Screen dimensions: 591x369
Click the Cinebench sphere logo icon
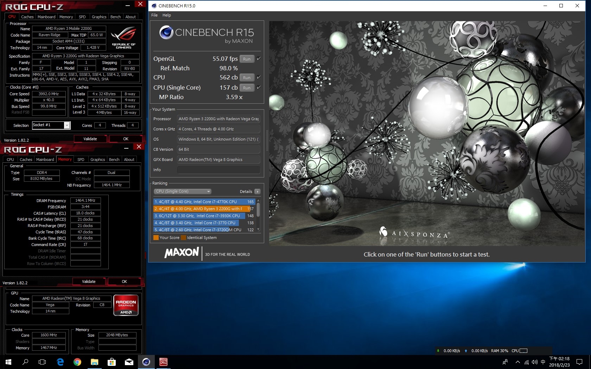(x=166, y=32)
